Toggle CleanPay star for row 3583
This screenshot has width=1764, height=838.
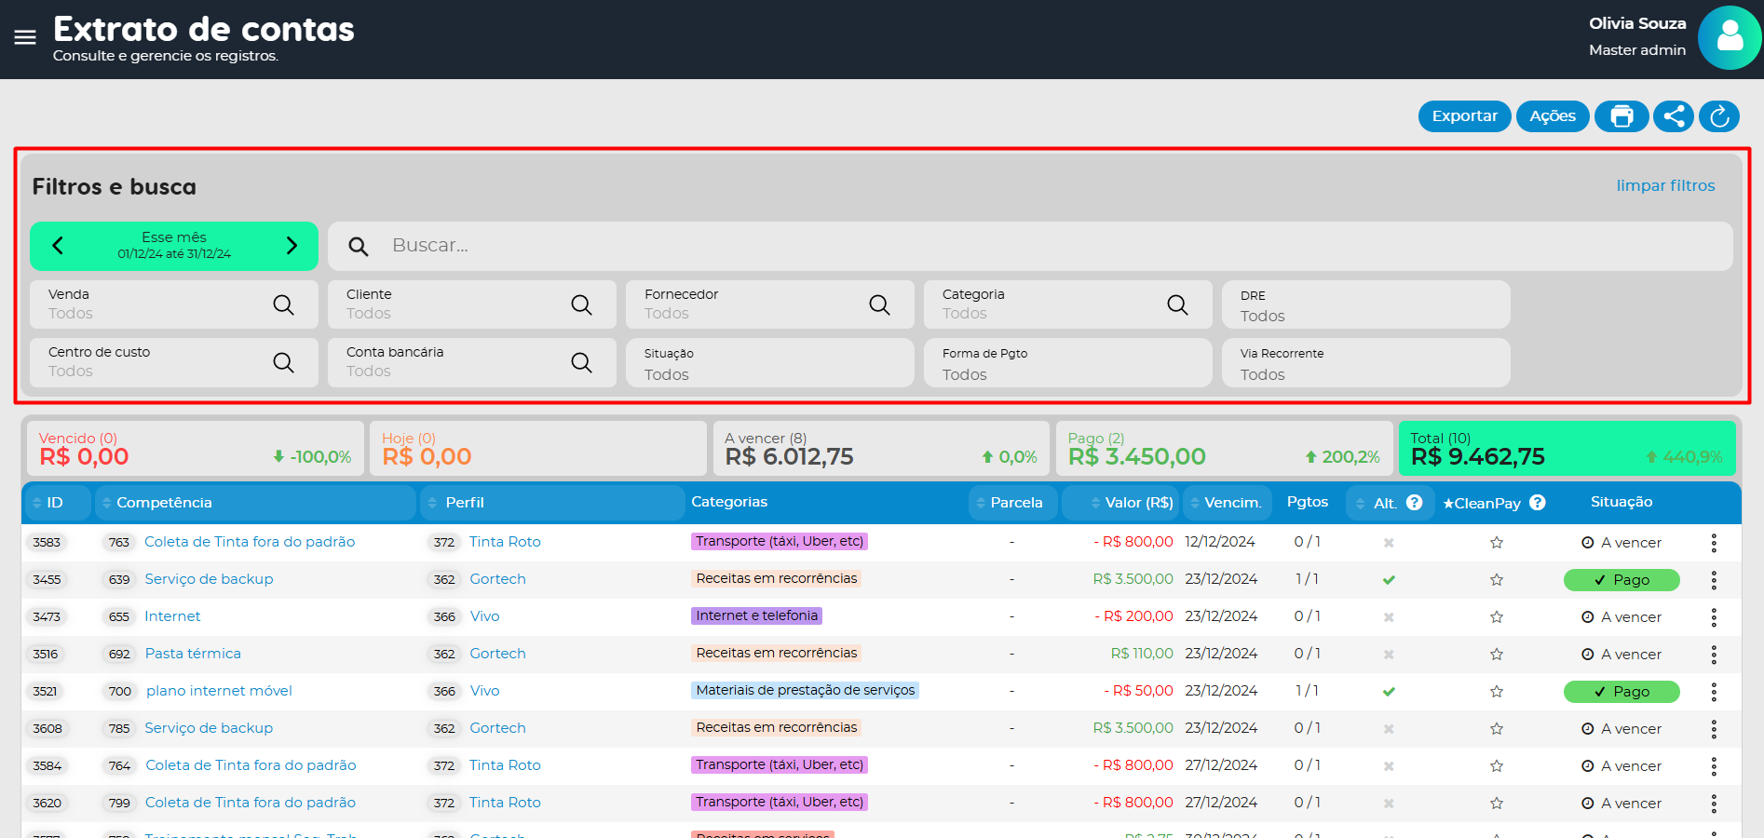tap(1497, 543)
